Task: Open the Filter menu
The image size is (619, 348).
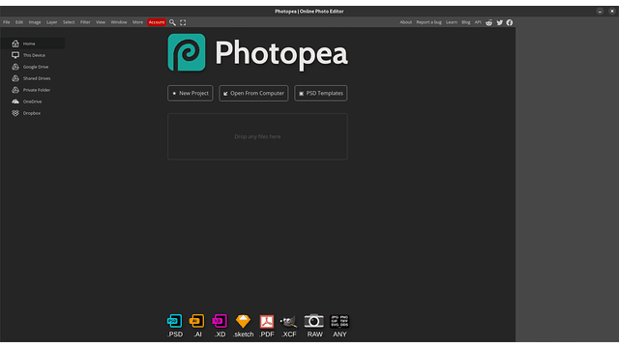Action: point(85,22)
